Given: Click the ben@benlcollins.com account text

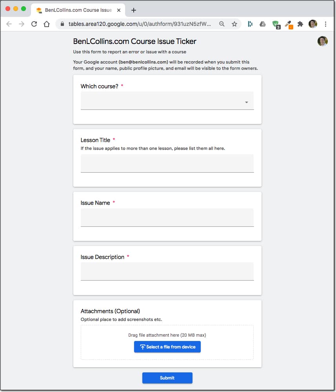Looking at the screenshot, I should [x=143, y=62].
